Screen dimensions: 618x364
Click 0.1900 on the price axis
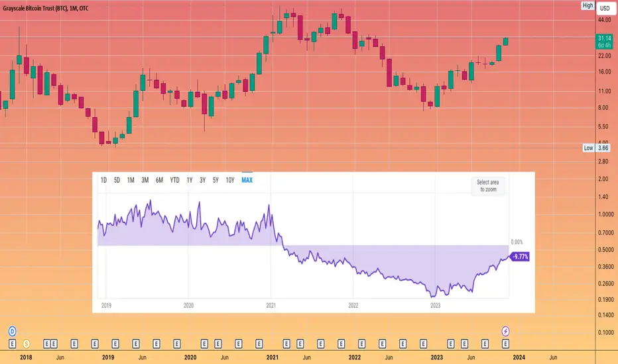606,299
